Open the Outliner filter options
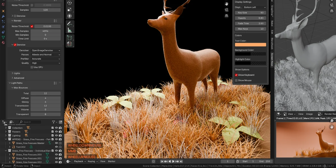 click(x=54, y=122)
